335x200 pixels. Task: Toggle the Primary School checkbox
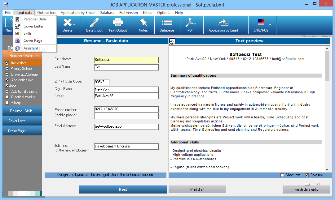pos(7,69)
